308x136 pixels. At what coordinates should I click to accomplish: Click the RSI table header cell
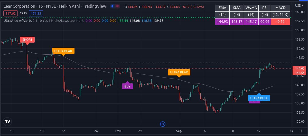(264, 8)
